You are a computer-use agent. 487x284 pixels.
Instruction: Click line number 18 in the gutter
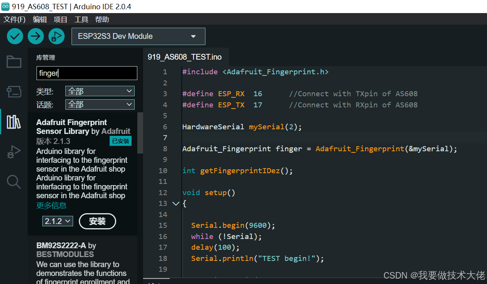163,258
